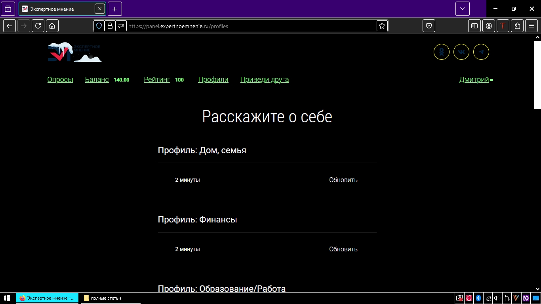Click the striped colorful tray icon
Screen dimensions: 541x304
click(516, 298)
